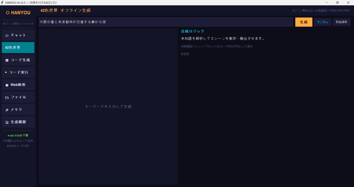Click the 別名保存 save-as button
Image resolution: width=354 pixels, height=187 pixels.
[x=341, y=22]
